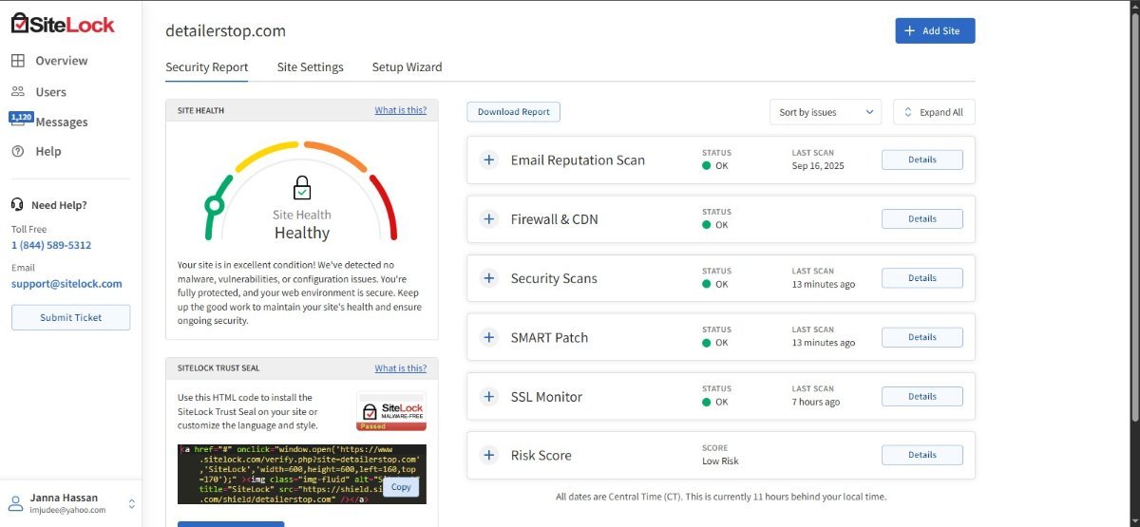Click the Add Site button
Image resolution: width=1140 pixels, height=527 pixels.
click(x=935, y=30)
